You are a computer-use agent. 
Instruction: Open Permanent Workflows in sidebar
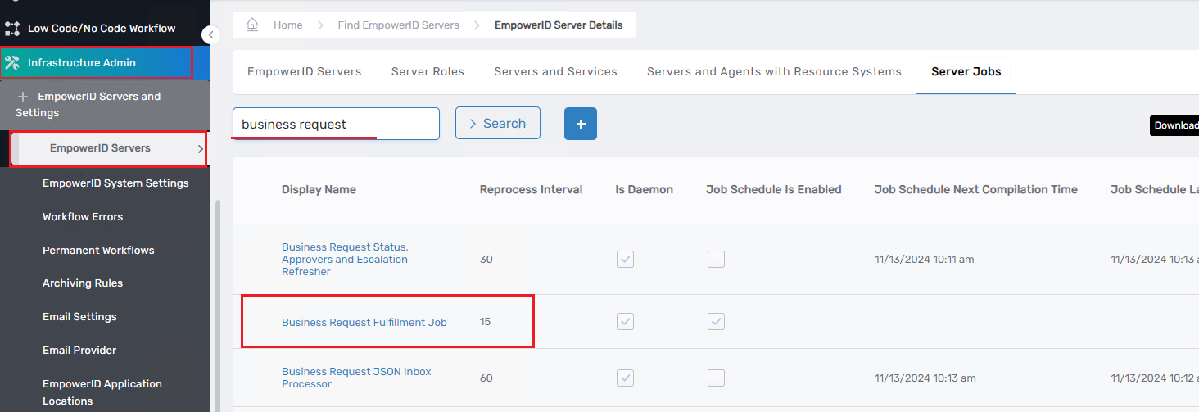click(x=98, y=251)
